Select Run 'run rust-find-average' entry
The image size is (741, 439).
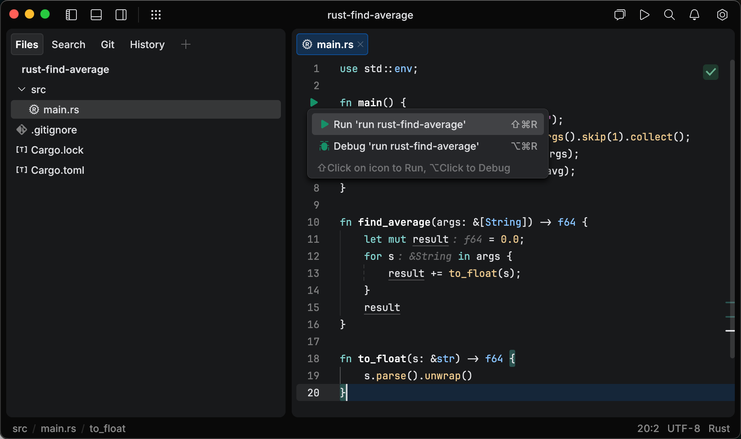[399, 124]
